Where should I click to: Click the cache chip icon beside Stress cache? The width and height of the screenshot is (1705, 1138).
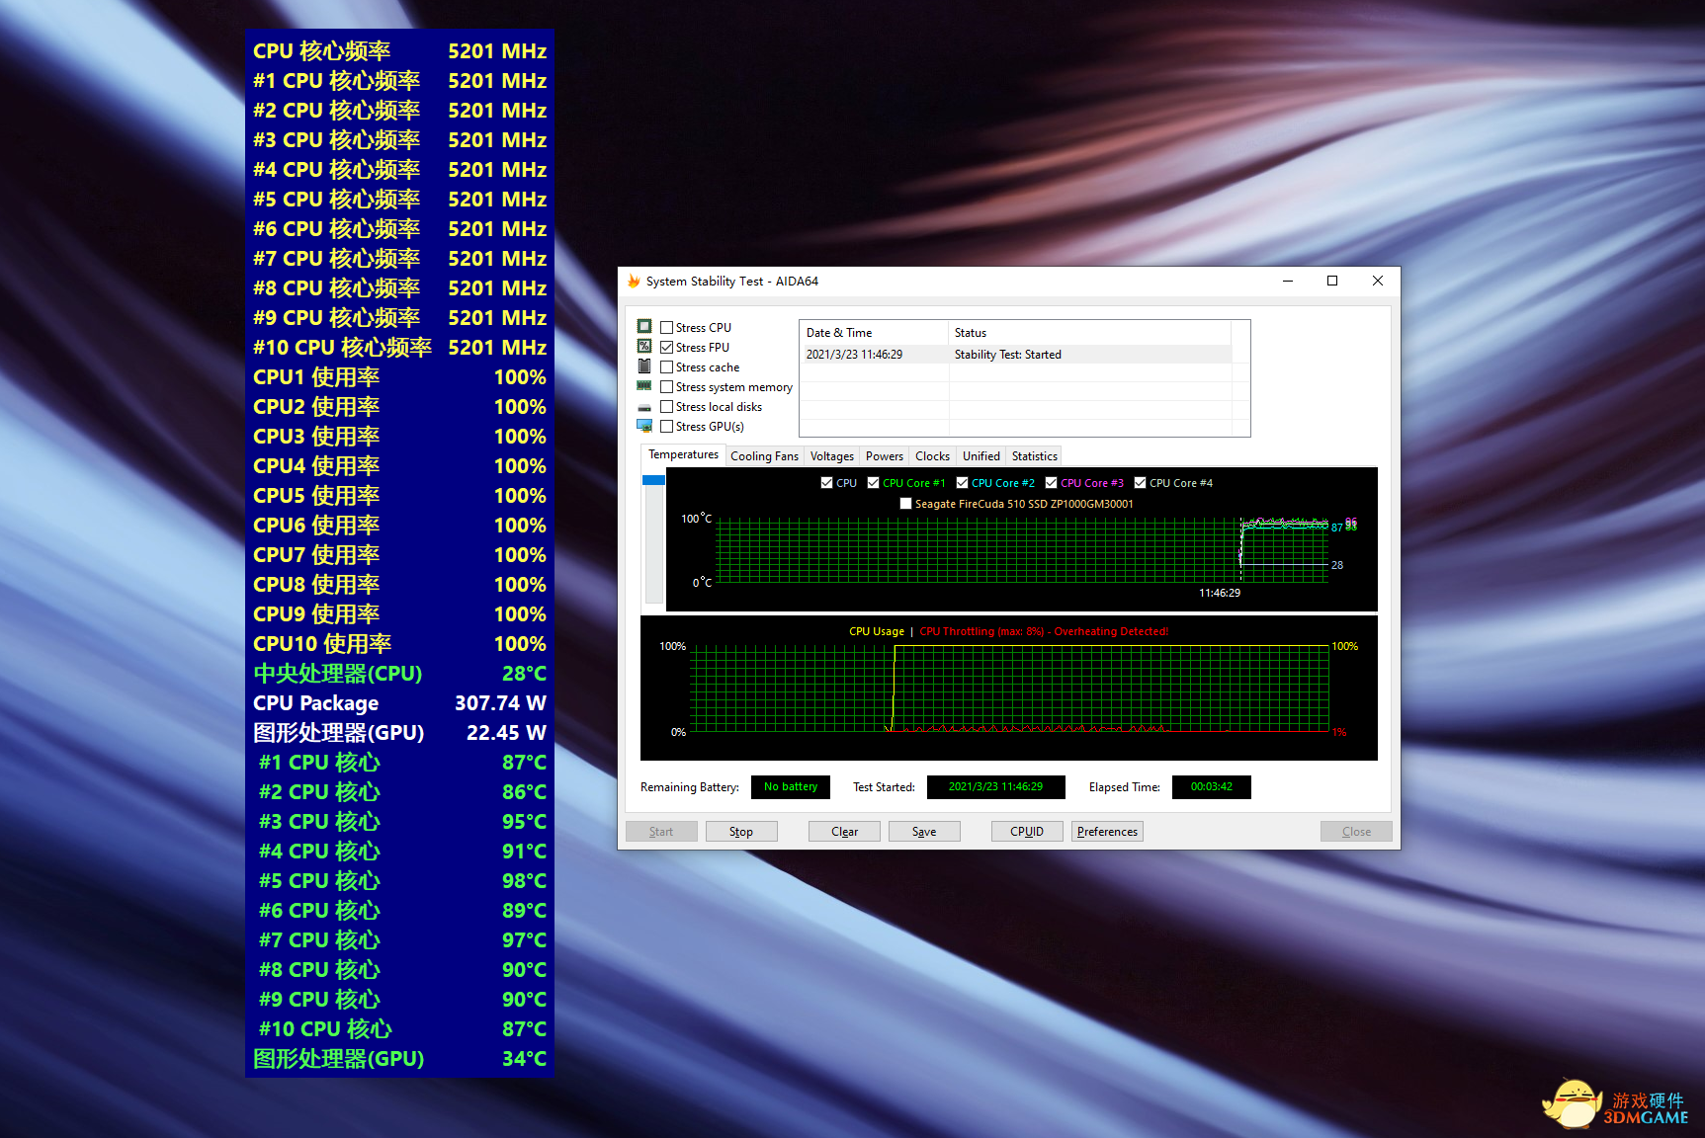[x=644, y=366]
